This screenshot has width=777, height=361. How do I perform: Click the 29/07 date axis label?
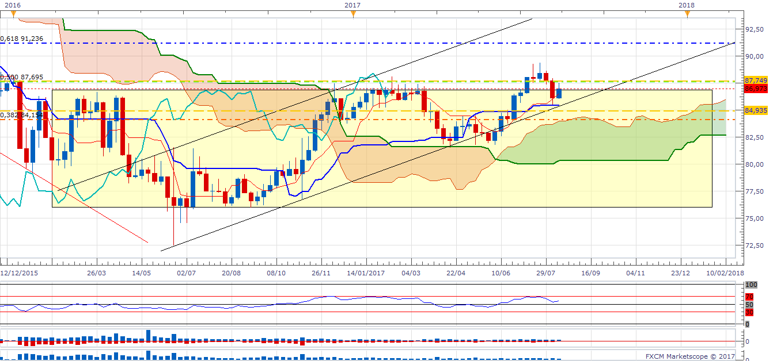tap(545, 272)
